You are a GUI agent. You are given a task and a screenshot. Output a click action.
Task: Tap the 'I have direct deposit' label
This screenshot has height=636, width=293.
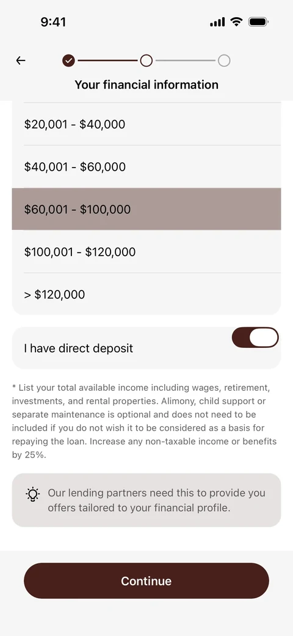click(79, 349)
